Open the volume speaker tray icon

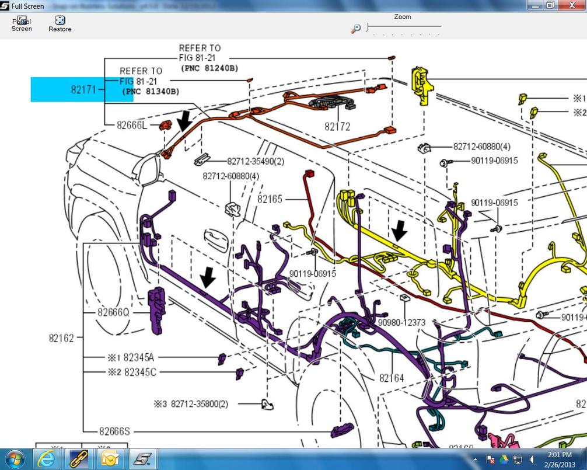tap(532, 459)
